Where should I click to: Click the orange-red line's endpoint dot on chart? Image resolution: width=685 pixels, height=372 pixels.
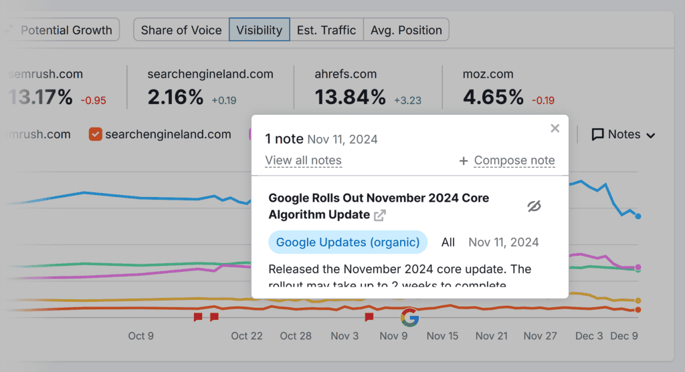tap(638, 310)
